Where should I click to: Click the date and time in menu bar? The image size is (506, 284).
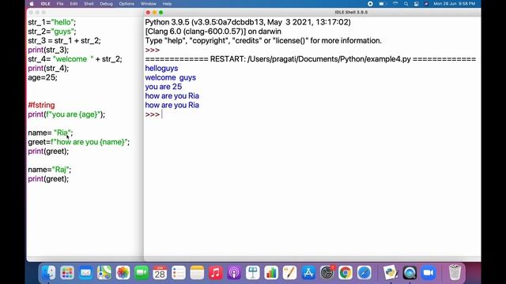coord(455,4)
